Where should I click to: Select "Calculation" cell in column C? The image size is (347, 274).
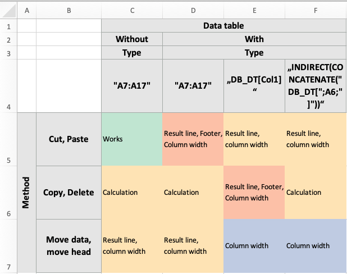point(132,193)
